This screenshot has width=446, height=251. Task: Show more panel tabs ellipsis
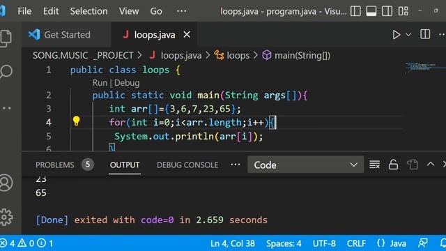coord(236,165)
